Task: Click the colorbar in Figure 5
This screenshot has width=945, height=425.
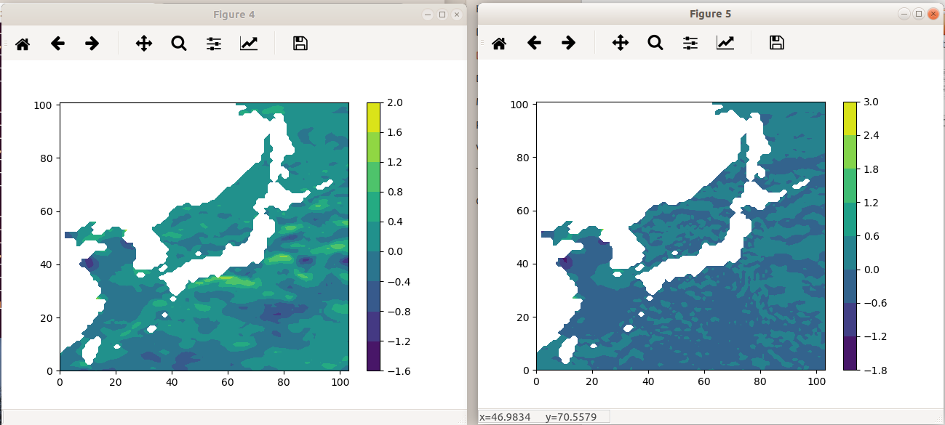Action: pyautogui.click(x=850, y=236)
